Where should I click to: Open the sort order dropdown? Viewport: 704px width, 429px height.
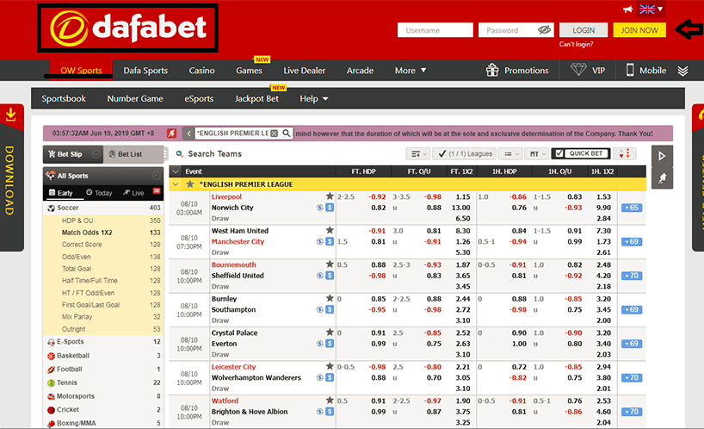pyautogui.click(x=417, y=153)
